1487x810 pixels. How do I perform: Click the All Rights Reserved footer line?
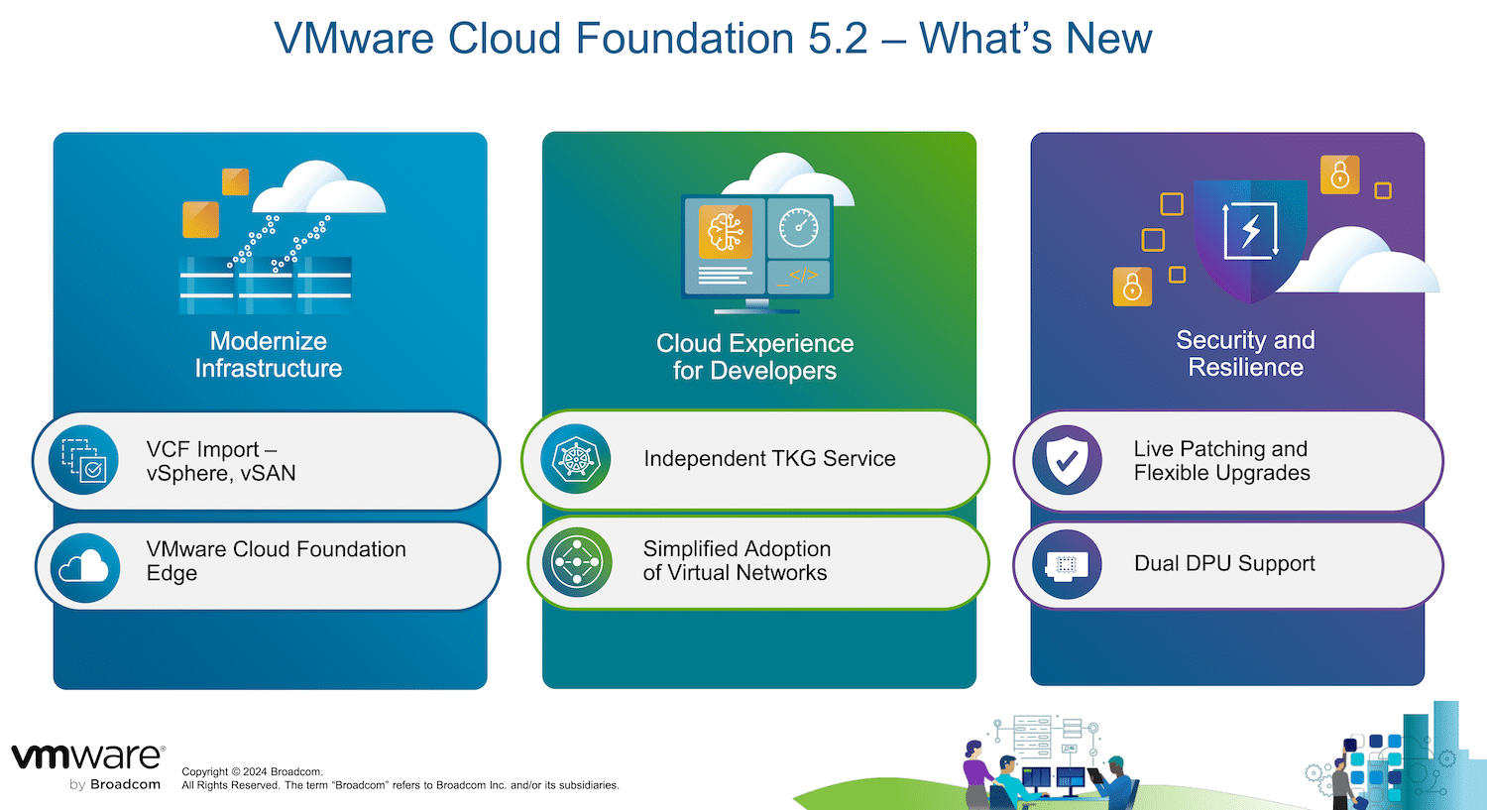pyautogui.click(x=400, y=785)
